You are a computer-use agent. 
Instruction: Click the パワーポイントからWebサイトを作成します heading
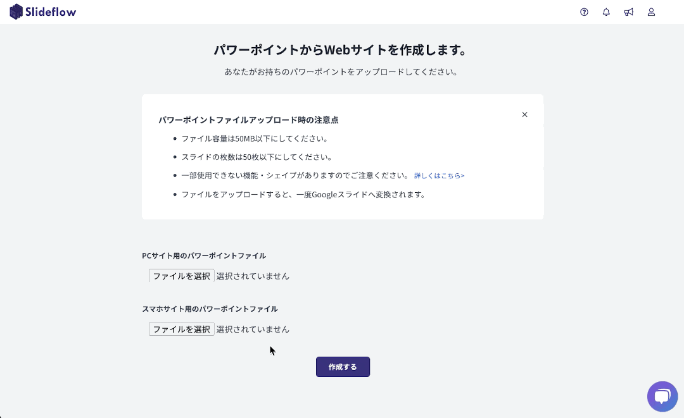coord(342,50)
